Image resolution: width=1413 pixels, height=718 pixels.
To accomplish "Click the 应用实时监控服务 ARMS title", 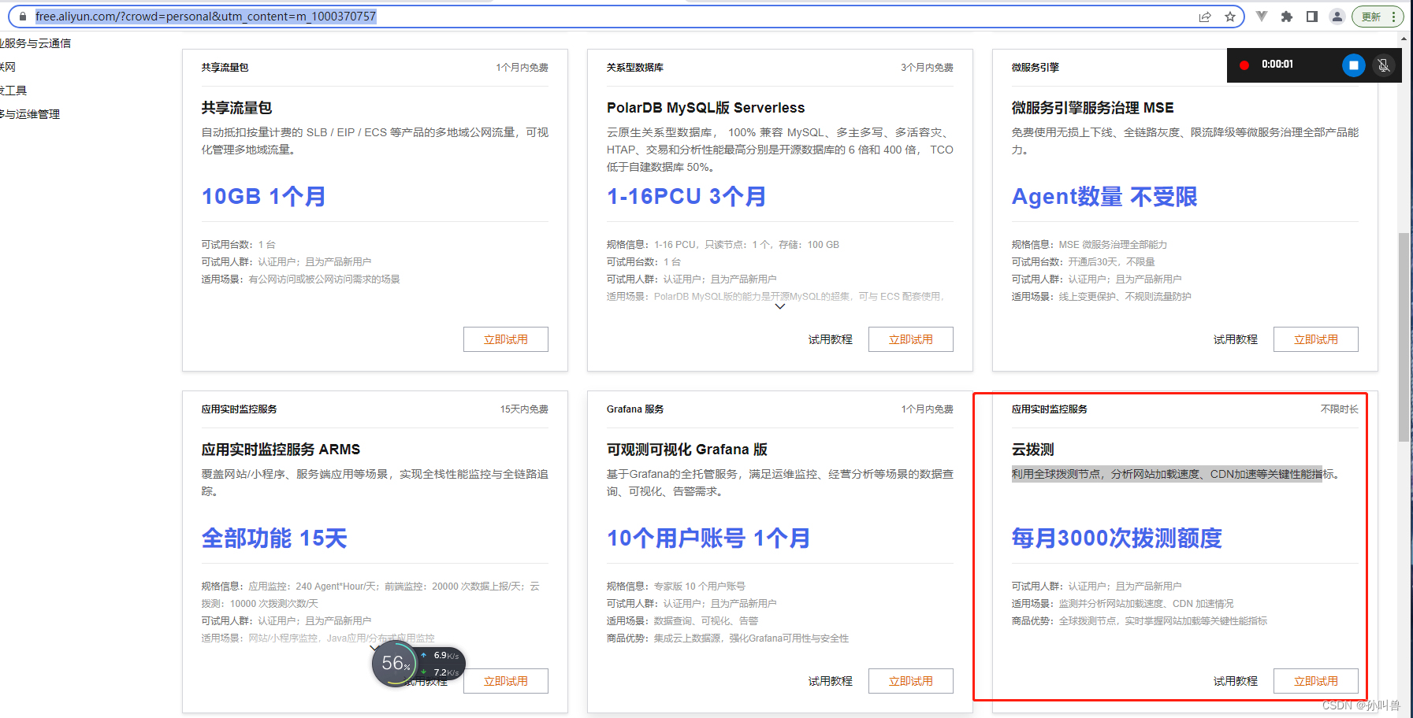I will pyautogui.click(x=281, y=450).
